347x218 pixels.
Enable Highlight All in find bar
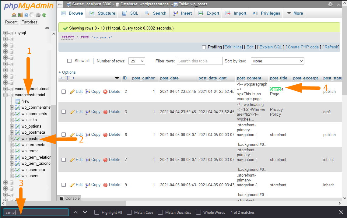click(x=97, y=212)
